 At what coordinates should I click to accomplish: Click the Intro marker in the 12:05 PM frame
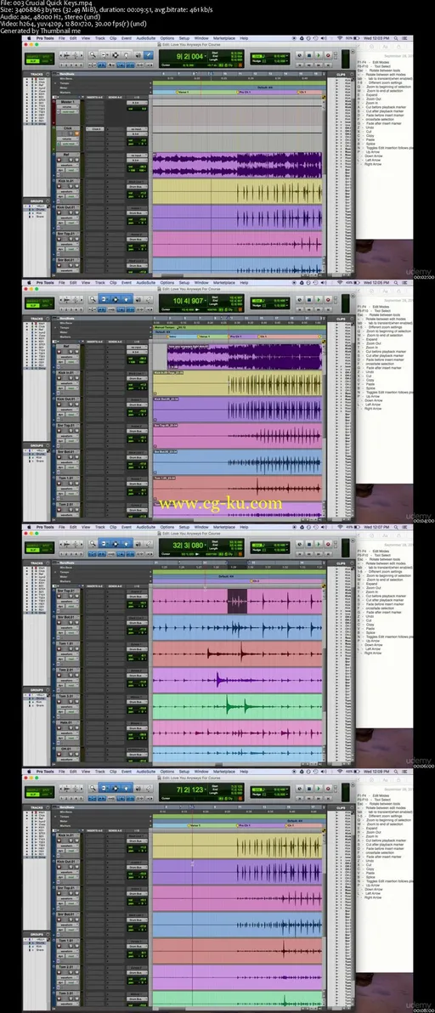point(172,337)
